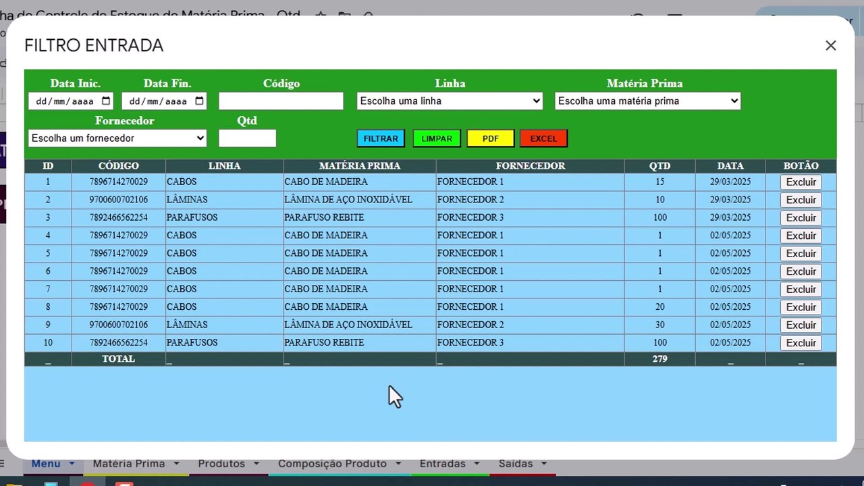Click the Código input field
Screen dimensions: 864x486
pos(281,101)
